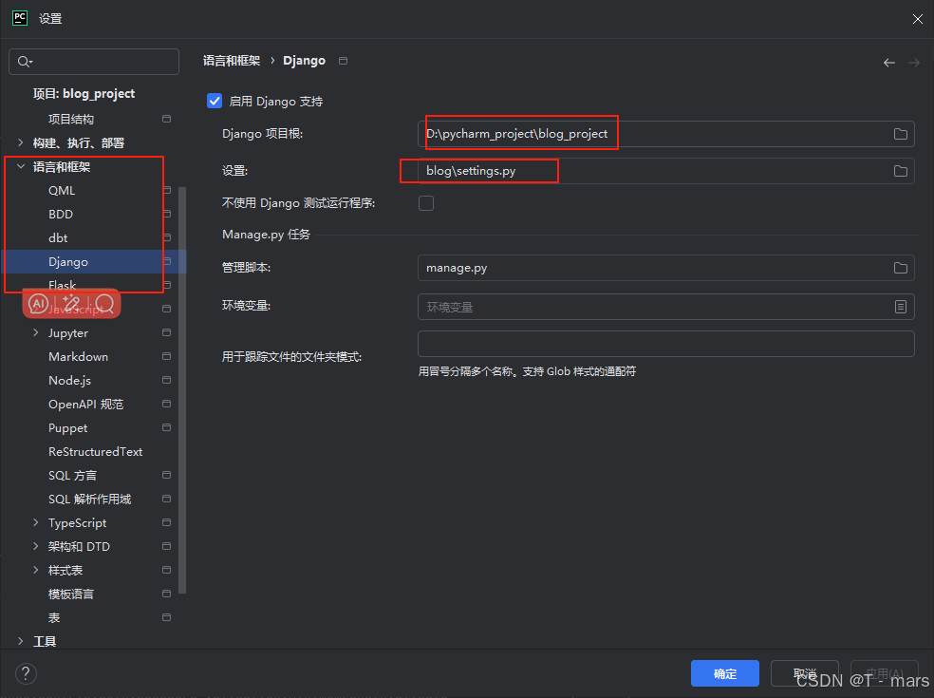Click the search icon on floating red toolbar
Viewport: 934px width, 698px height.
click(104, 304)
